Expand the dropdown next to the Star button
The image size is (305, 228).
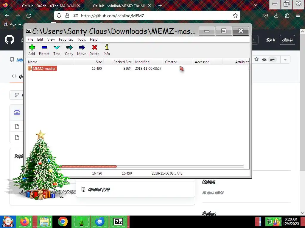coord(285,59)
